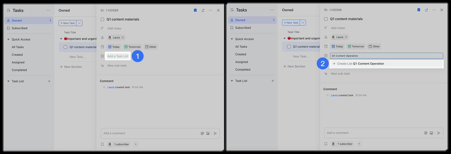Click the plus icon beside Task List in left sidebar

click(x=49, y=81)
